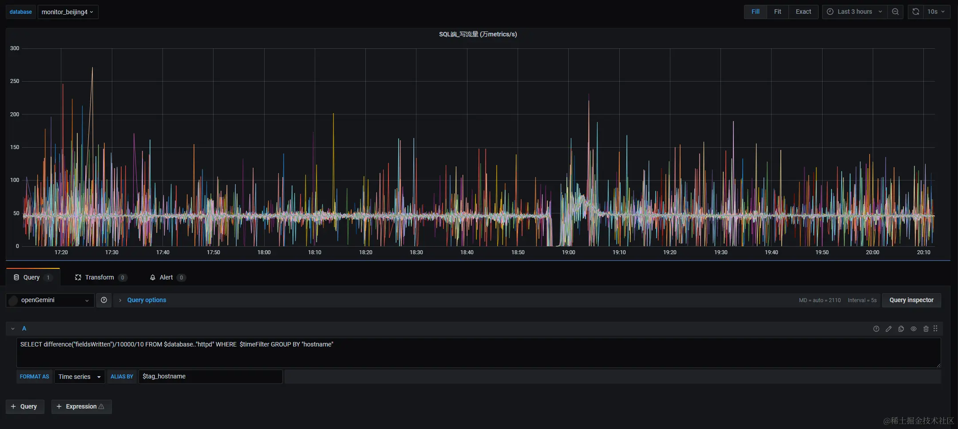This screenshot has height=429, width=958.
Task: Add a new Expression
Action: pos(81,406)
